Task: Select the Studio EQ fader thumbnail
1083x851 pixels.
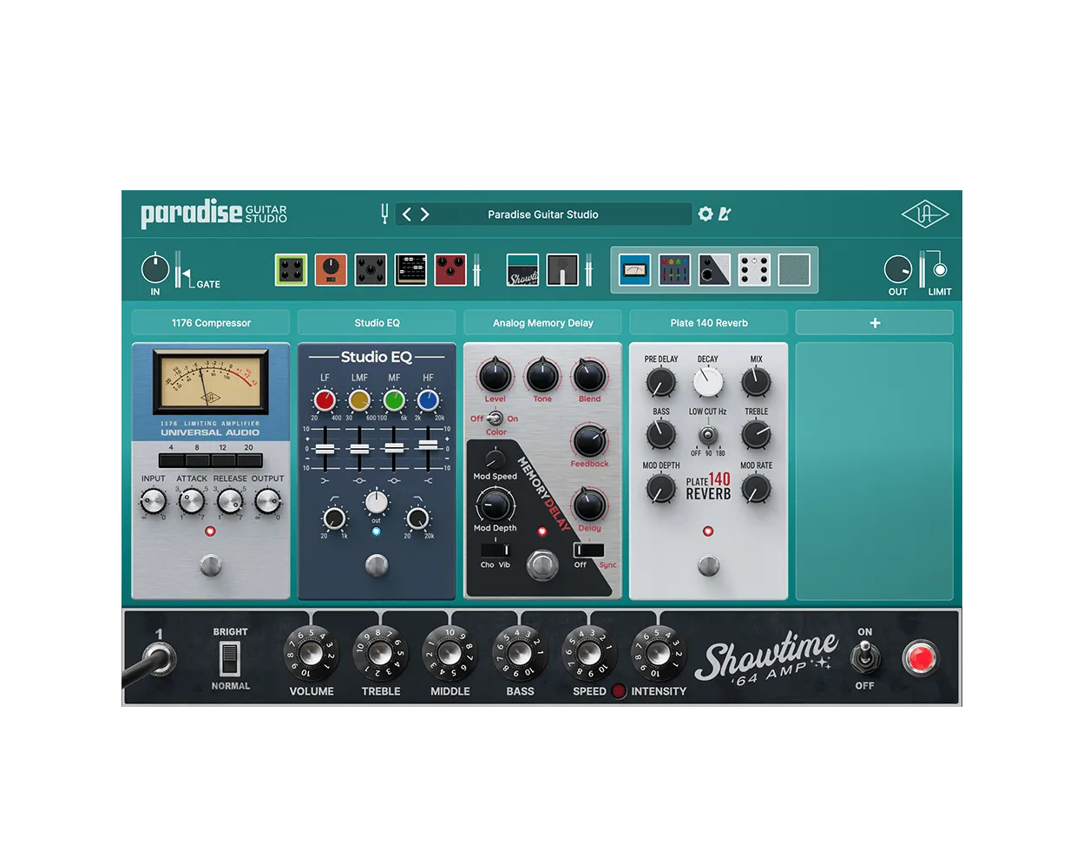Action: click(x=674, y=270)
